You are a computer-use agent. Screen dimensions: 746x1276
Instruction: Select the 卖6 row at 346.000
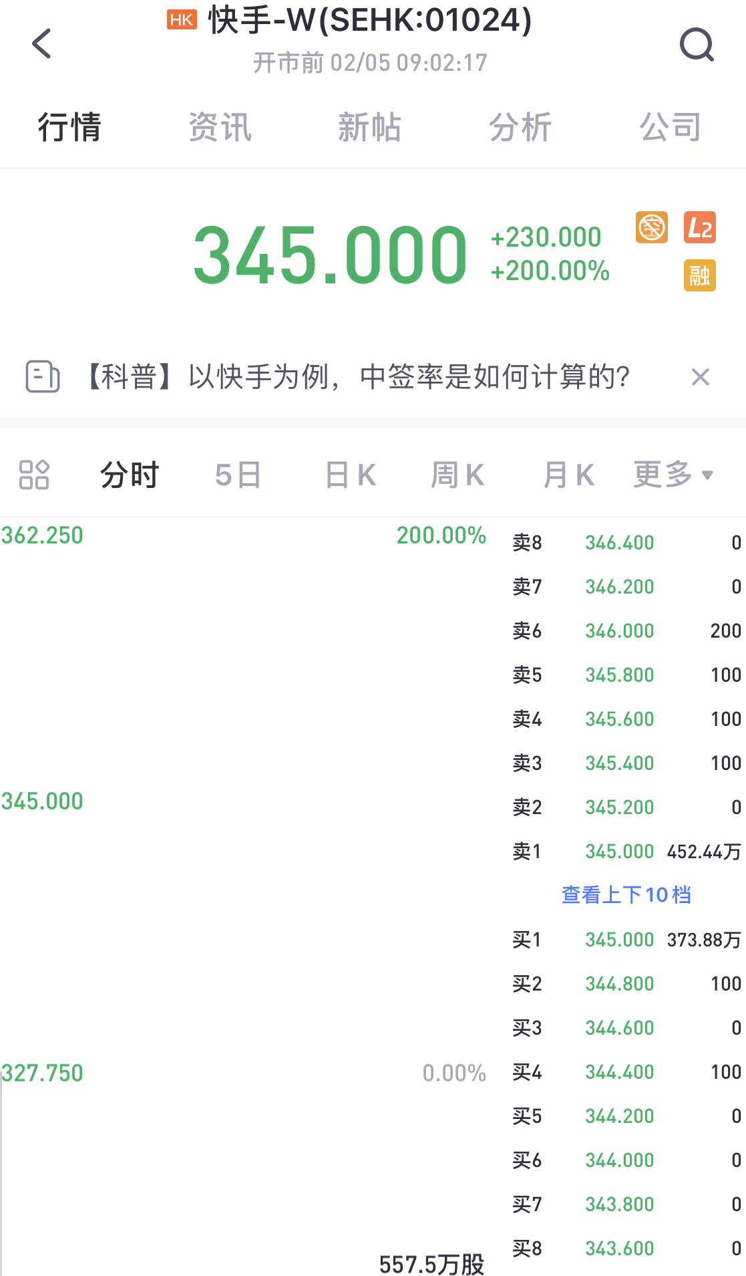point(626,630)
